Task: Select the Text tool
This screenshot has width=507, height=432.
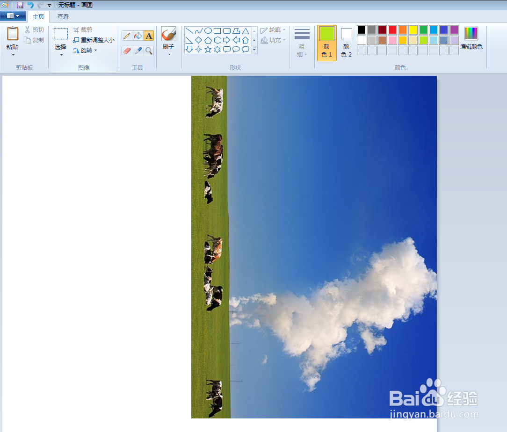Action: (149, 36)
